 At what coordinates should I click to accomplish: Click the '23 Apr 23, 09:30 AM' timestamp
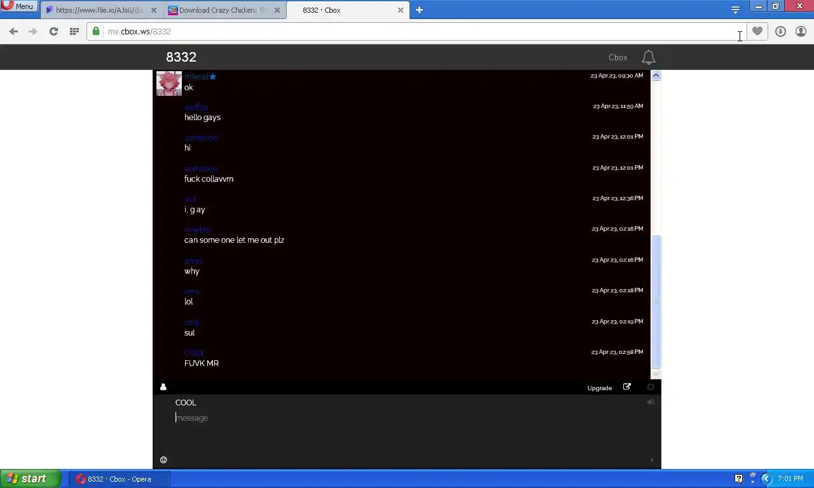(616, 76)
